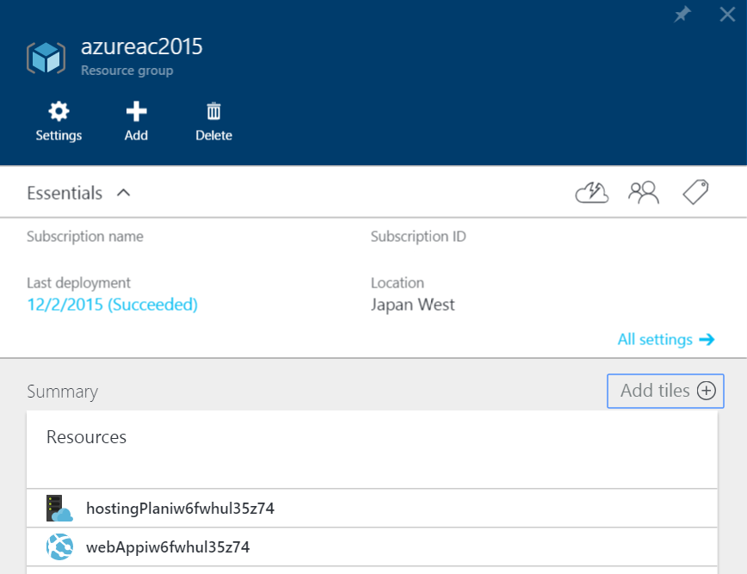Click the web app globe icon
Screen dimensions: 747x574
[59, 546]
